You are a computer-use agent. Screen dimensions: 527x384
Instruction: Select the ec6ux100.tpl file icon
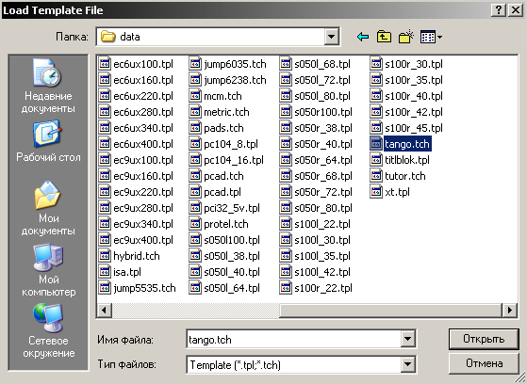[105, 64]
